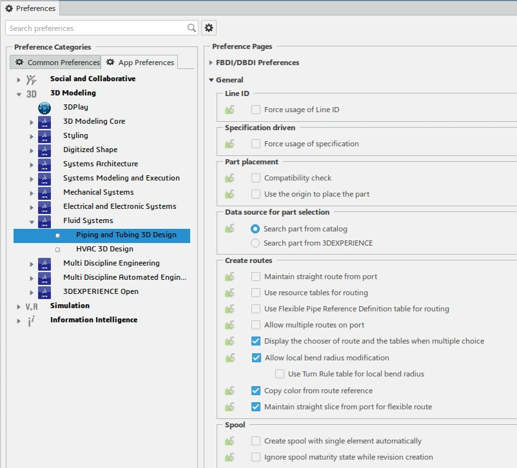
Task: Click the gear icon beside search field
Action: point(208,28)
